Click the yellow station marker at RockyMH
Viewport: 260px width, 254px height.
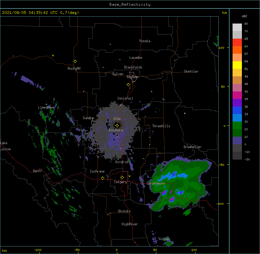[x=75, y=62]
